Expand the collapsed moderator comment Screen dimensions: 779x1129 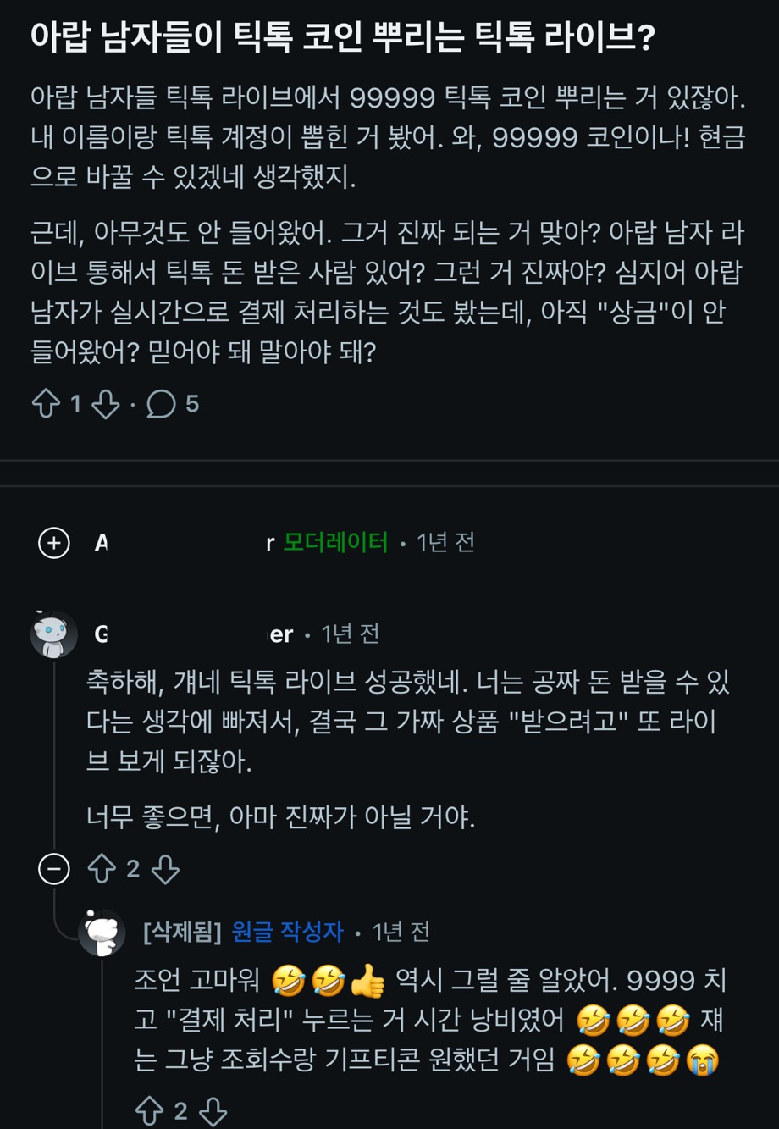coord(54,542)
